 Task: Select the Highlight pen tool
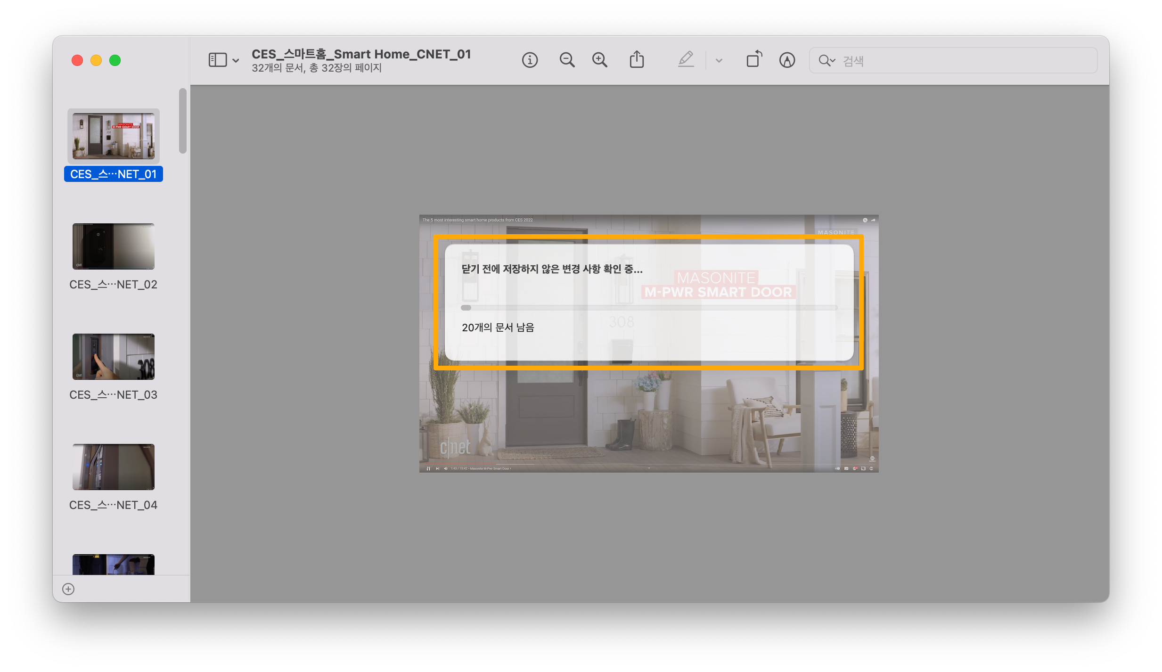[x=686, y=60]
